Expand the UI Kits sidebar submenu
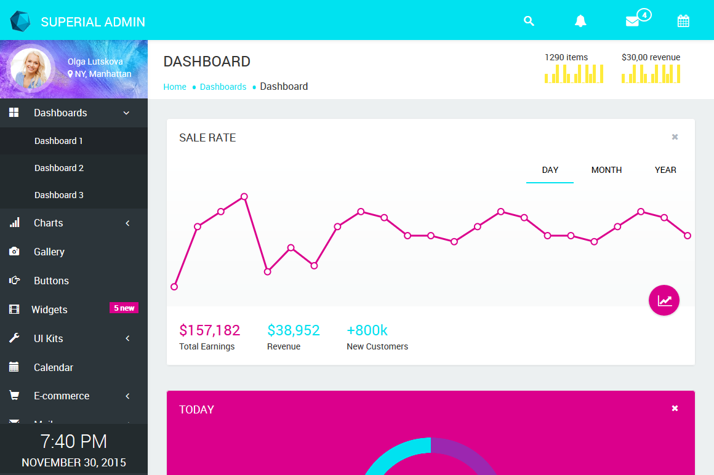714x475 pixels. [127, 338]
